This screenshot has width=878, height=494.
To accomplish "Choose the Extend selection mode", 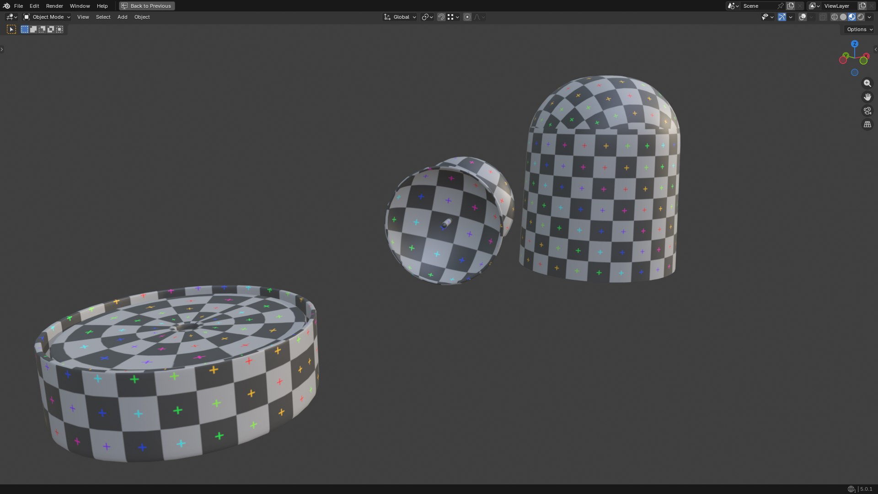I will (x=33, y=29).
